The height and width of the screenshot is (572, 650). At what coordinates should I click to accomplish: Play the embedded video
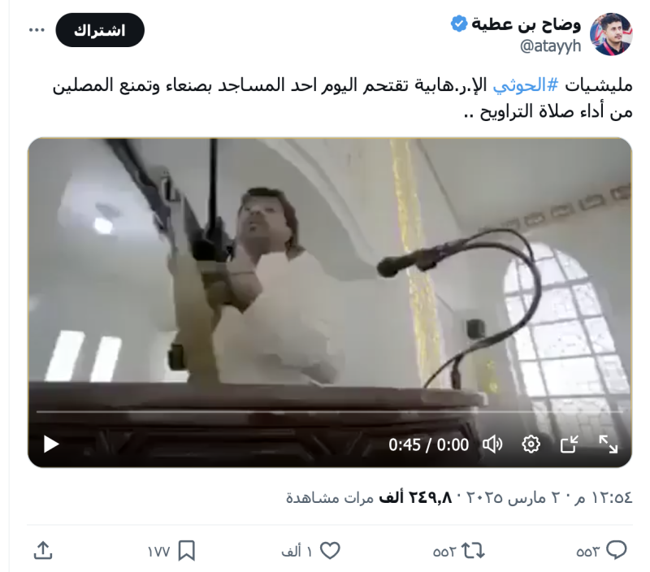click(51, 444)
